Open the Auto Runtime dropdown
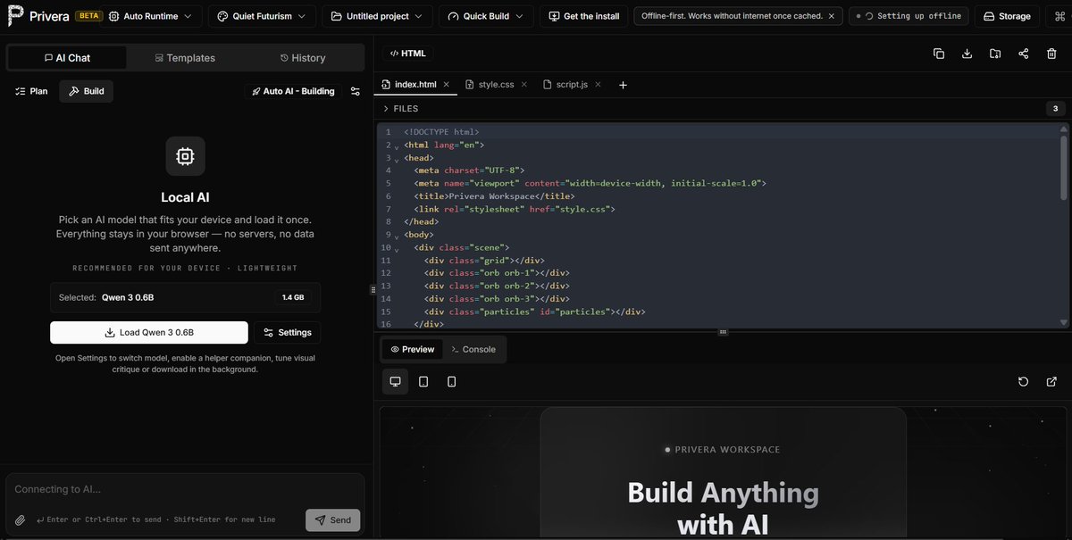Screen dimensions: 1072x540 click(150, 16)
